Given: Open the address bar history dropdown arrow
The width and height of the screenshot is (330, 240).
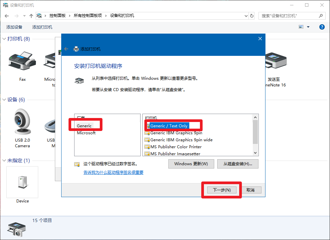Looking at the screenshot, I should (x=246, y=16).
